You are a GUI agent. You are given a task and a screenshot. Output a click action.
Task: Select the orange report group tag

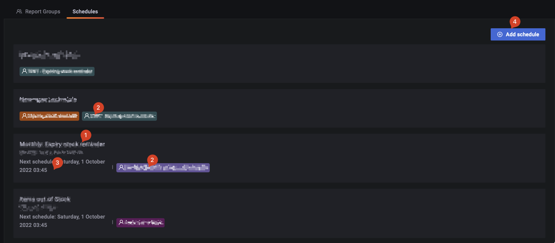tap(50, 116)
